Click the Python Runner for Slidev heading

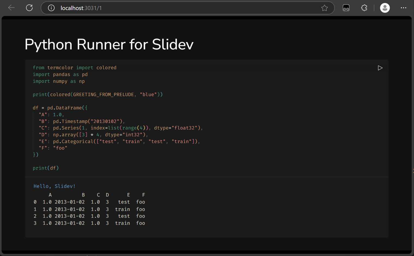109,44
